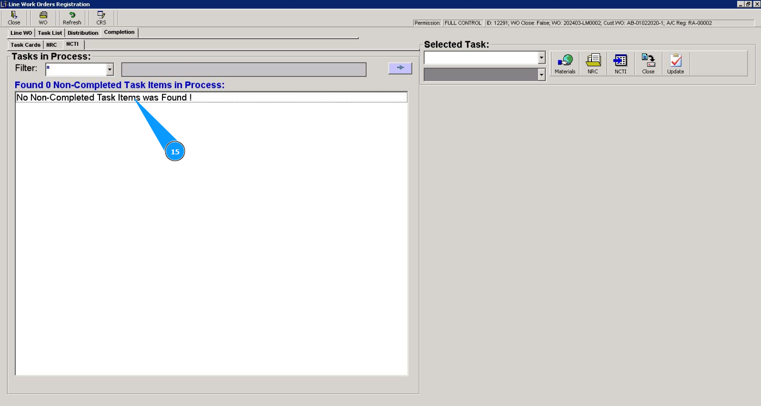Click the NRC folder icon under Selected Task

pos(592,64)
